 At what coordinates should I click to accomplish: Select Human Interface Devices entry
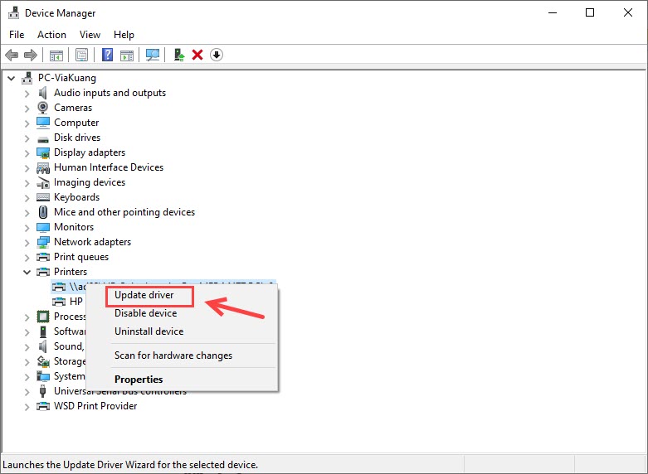pyautogui.click(x=109, y=167)
